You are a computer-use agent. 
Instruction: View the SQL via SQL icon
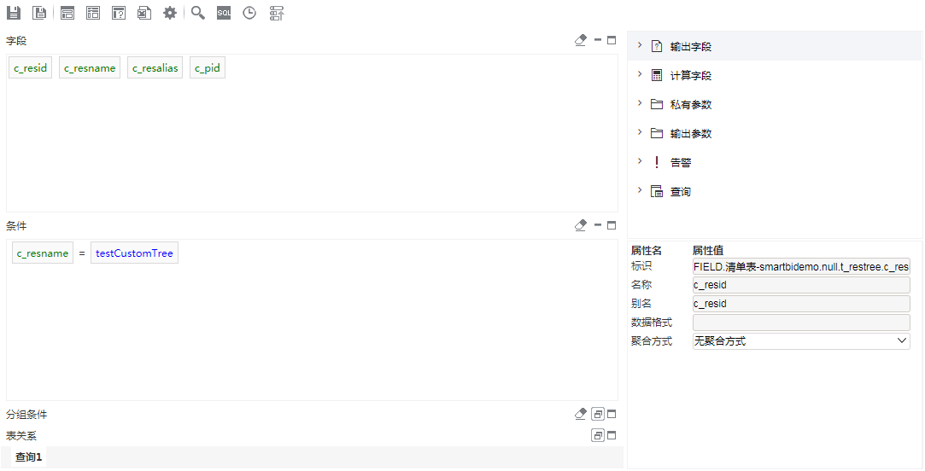tap(224, 13)
